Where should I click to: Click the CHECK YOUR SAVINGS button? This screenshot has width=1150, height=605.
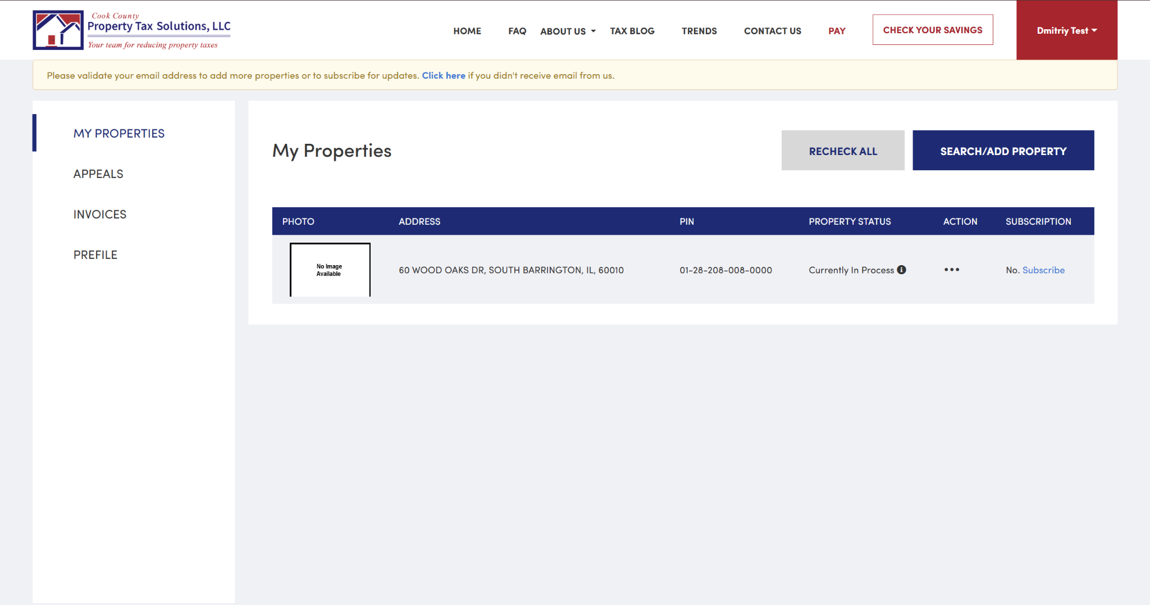click(933, 30)
